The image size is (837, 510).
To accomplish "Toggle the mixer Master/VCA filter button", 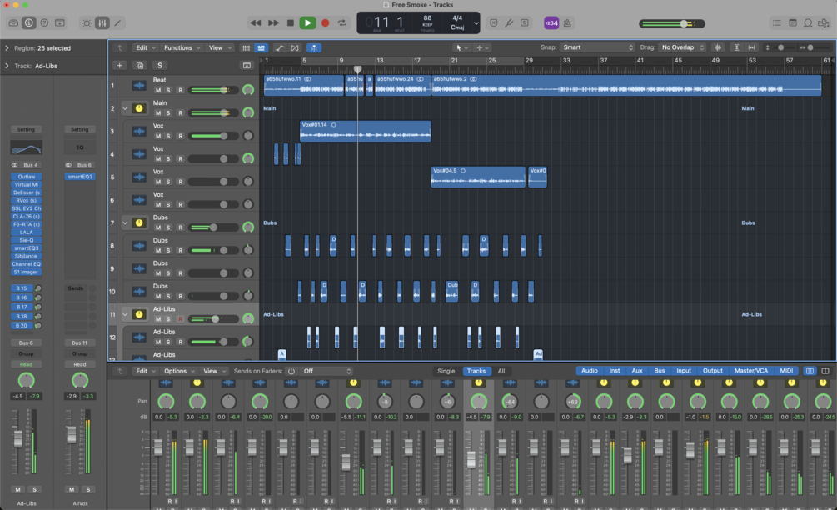I will [x=751, y=371].
